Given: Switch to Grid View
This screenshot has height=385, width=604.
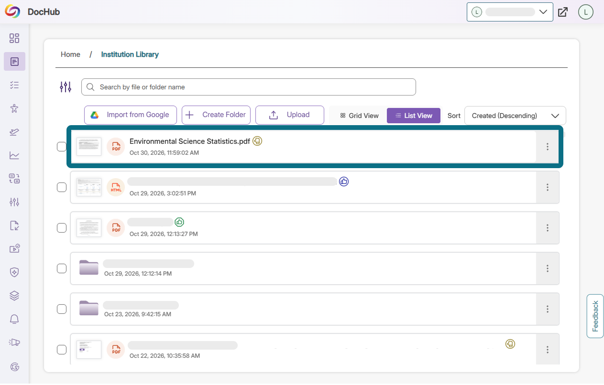Looking at the screenshot, I should [359, 116].
